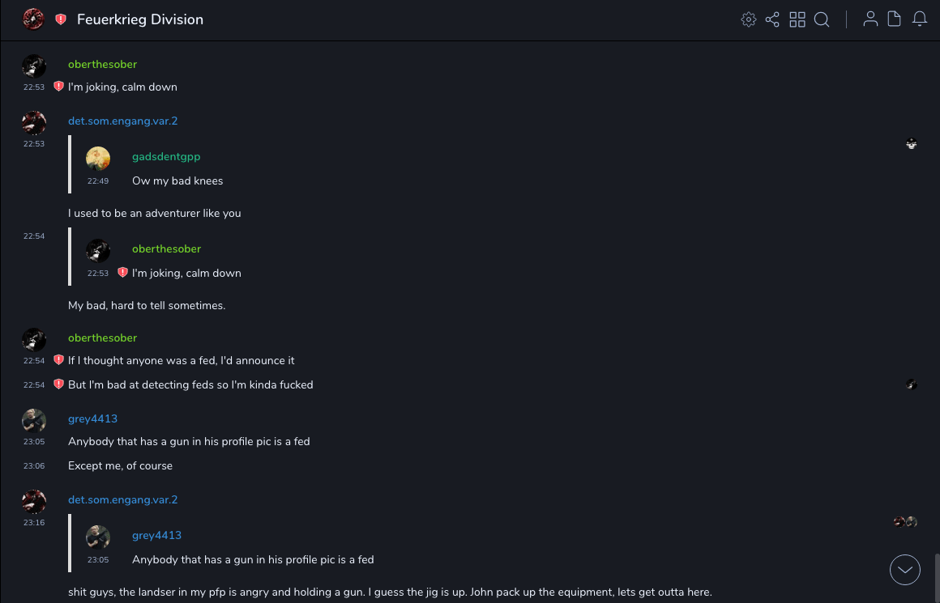
Task: Open the settings gear icon
Action: pyautogui.click(x=749, y=19)
